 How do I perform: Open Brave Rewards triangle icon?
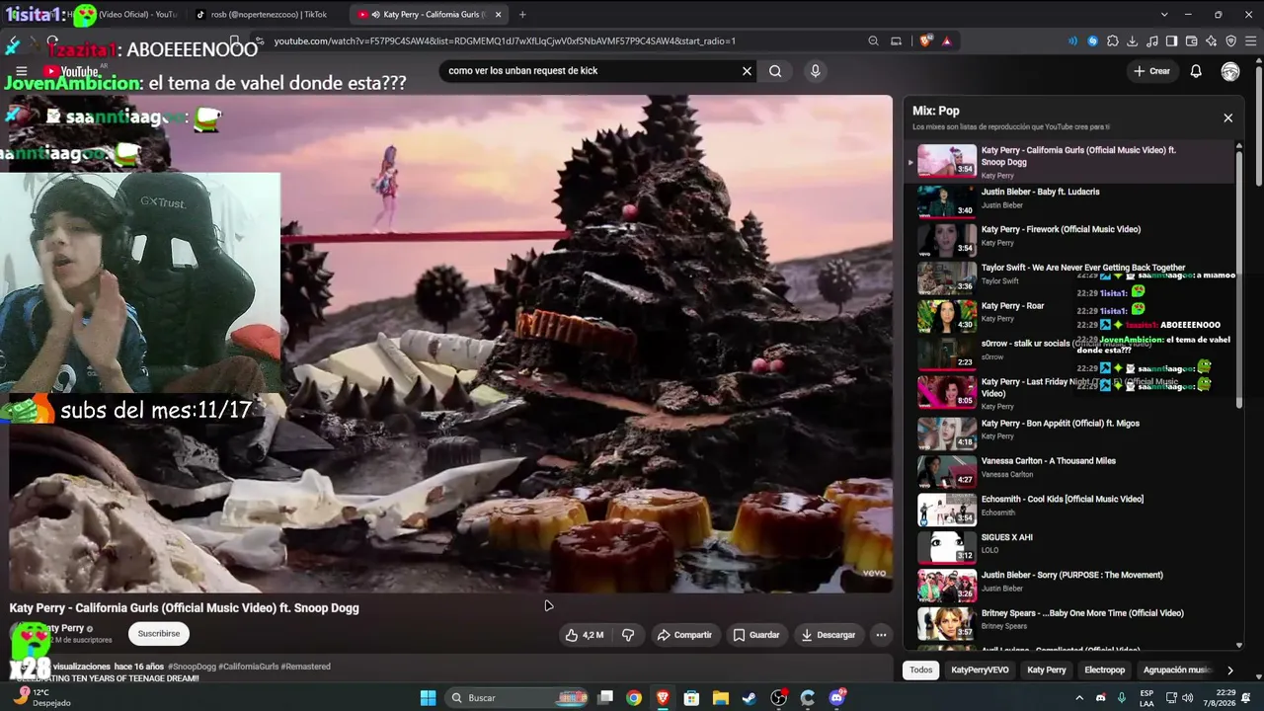(x=946, y=41)
